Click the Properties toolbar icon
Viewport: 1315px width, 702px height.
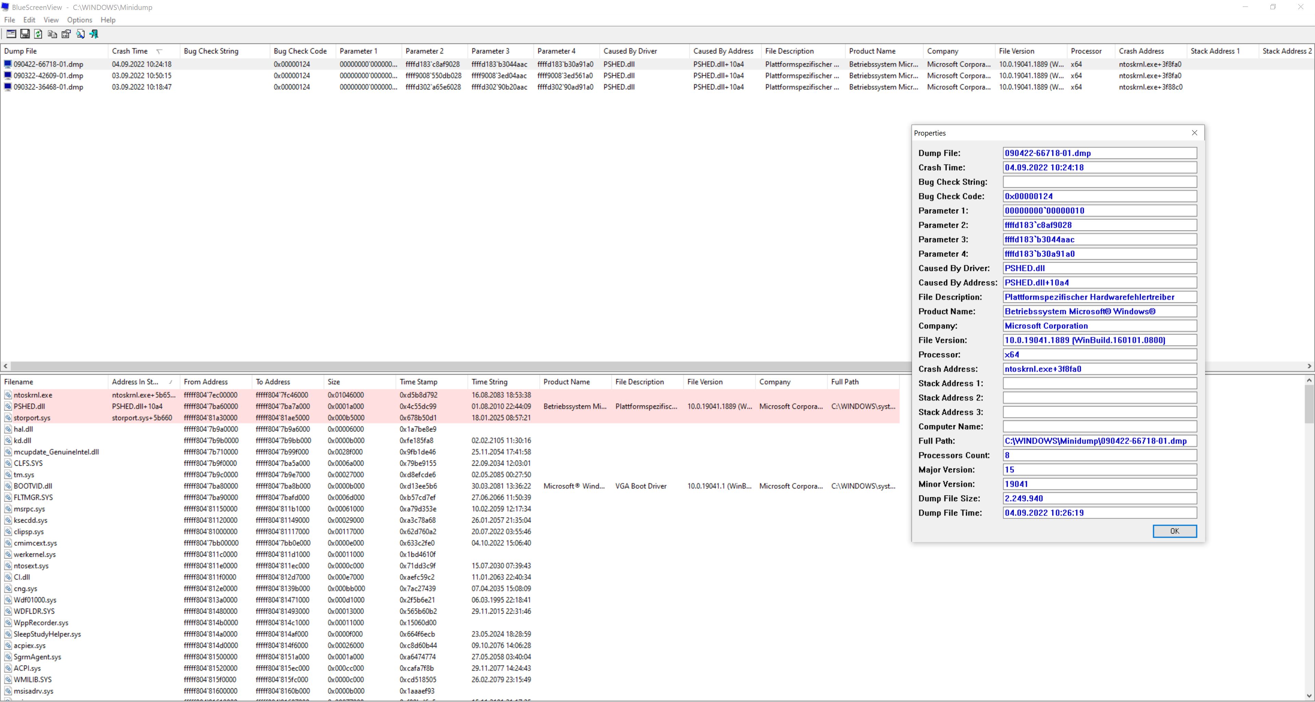coord(66,34)
